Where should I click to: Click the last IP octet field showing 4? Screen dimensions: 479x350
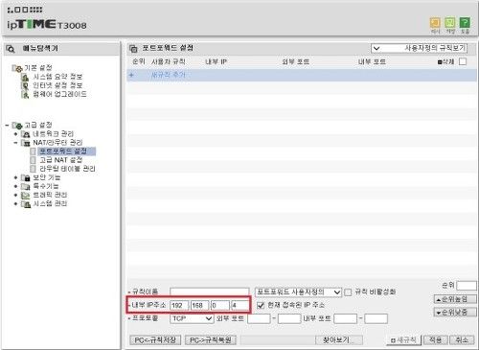point(240,306)
